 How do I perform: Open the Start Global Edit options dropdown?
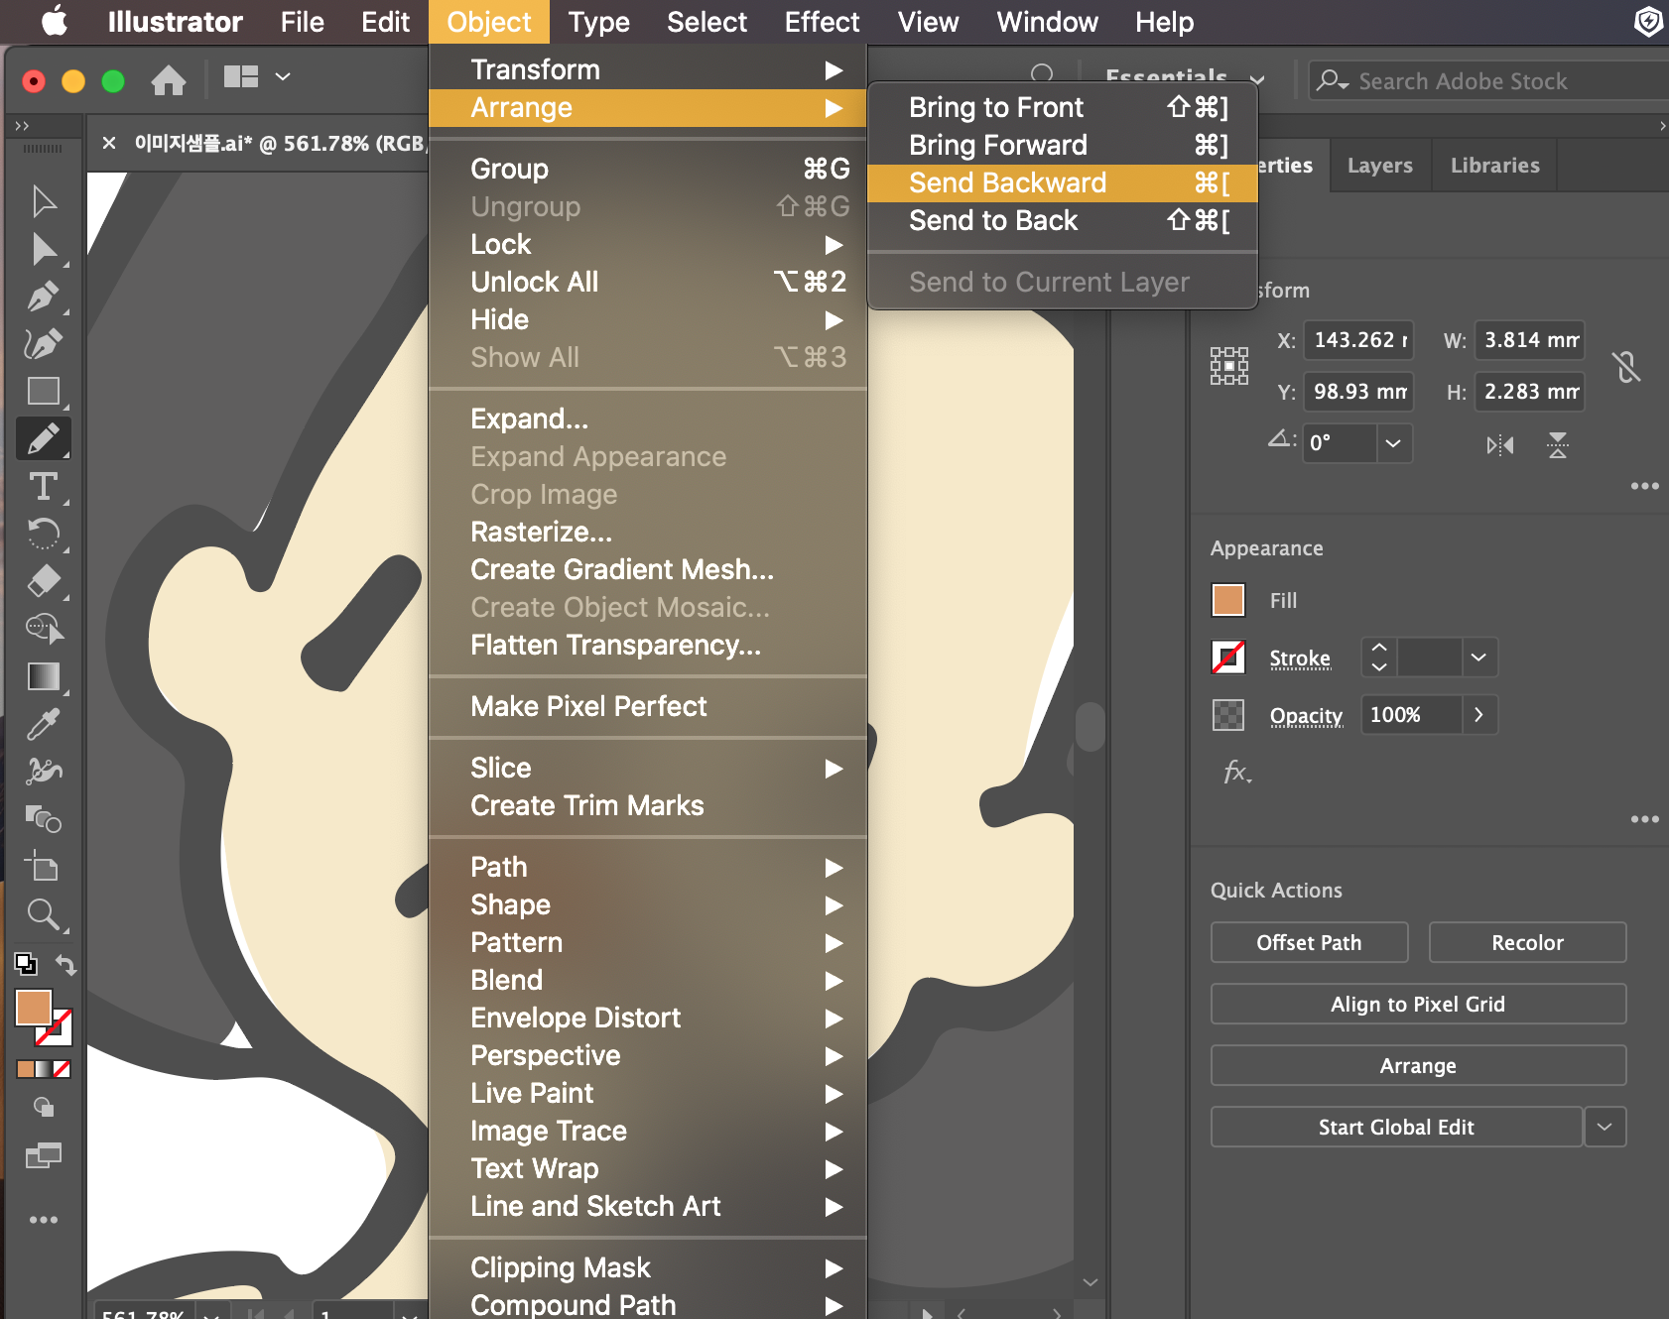coord(1605,1127)
